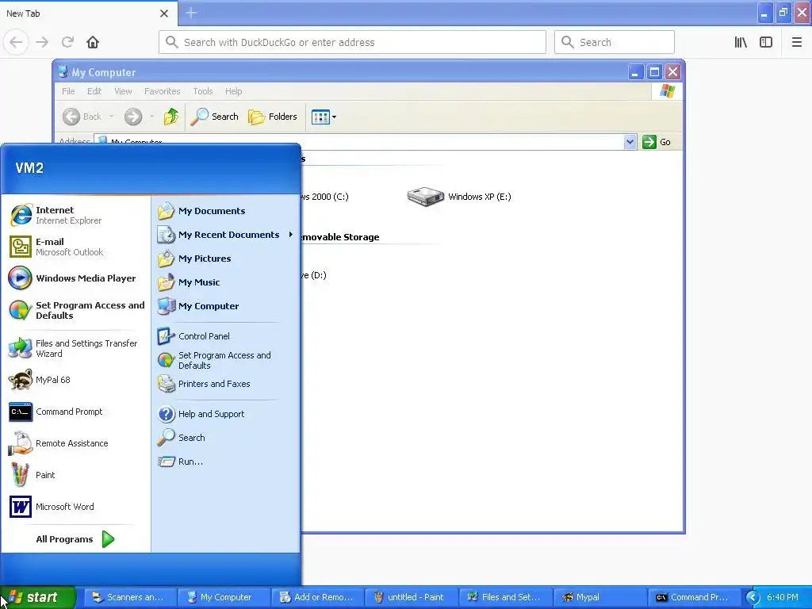Open Search from Start menu right column
Screen dimensions: 812x609
(226, 438)
